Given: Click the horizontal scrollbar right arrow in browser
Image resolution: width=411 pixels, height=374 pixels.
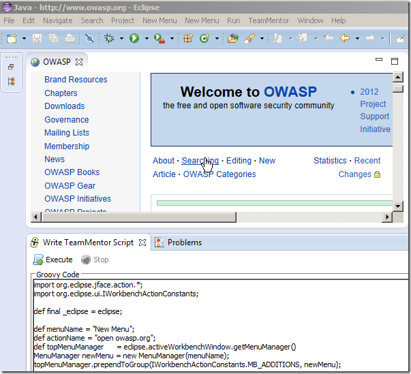Looking at the screenshot, I should (x=387, y=217).
